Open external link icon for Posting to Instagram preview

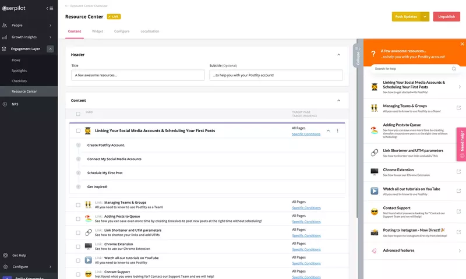(458, 232)
